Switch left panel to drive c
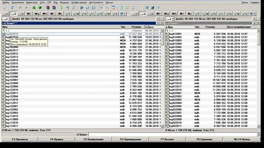Screen dimensions: 264x148 tap(5, 14)
